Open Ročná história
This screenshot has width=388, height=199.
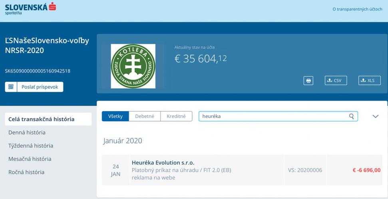click(26, 172)
